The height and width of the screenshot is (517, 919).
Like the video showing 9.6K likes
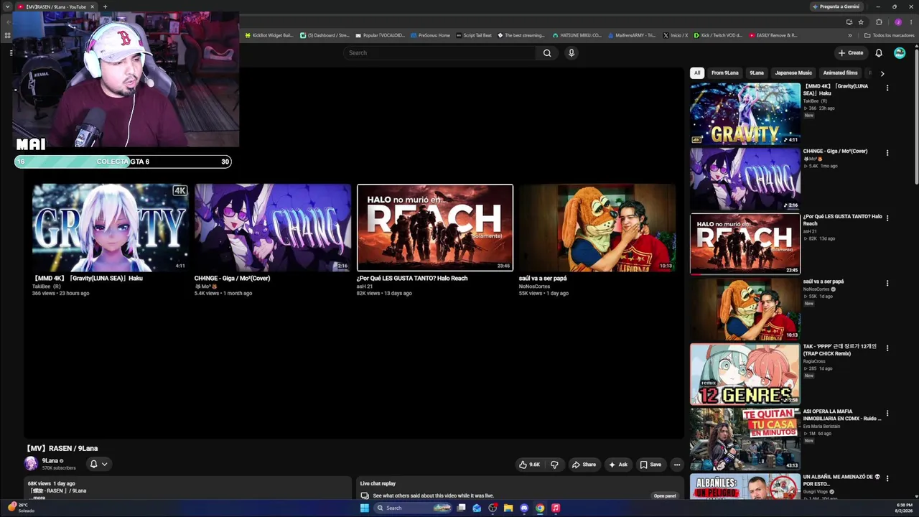(530, 465)
